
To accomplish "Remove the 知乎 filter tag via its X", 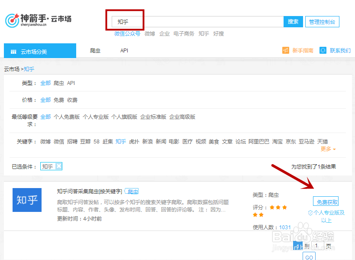I will point(58,166).
